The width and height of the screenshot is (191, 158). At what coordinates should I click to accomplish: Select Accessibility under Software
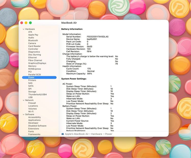click(34, 117)
